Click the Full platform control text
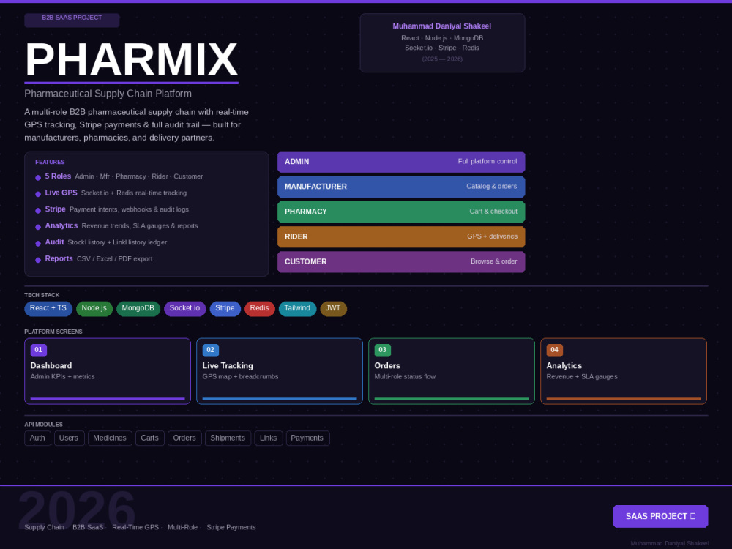The height and width of the screenshot is (549, 732). click(x=488, y=161)
